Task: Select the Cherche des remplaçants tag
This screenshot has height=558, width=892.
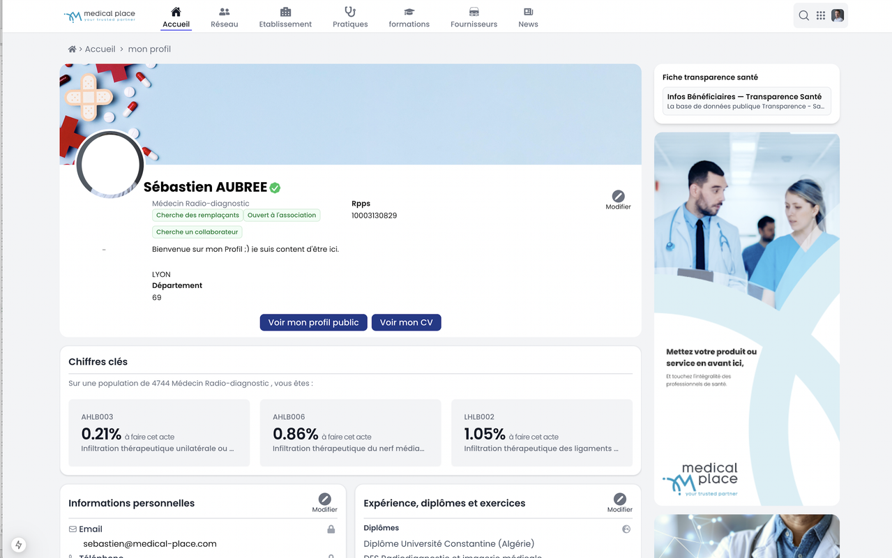Action: 197,216
